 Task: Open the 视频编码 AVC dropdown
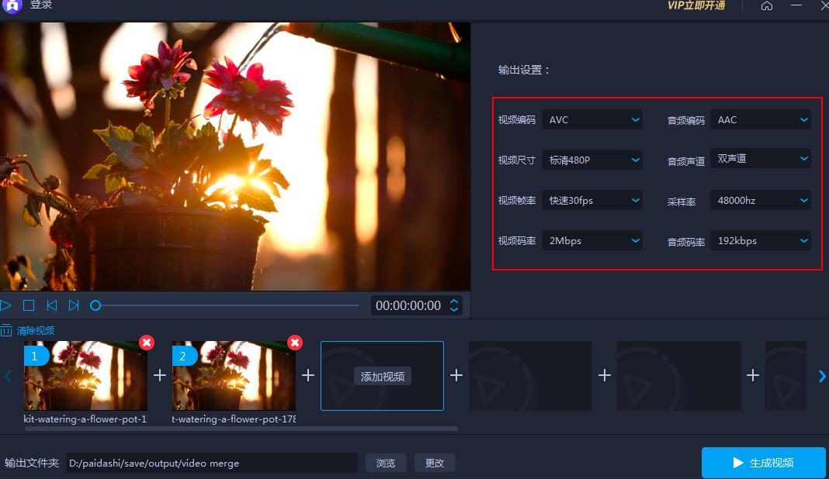592,120
